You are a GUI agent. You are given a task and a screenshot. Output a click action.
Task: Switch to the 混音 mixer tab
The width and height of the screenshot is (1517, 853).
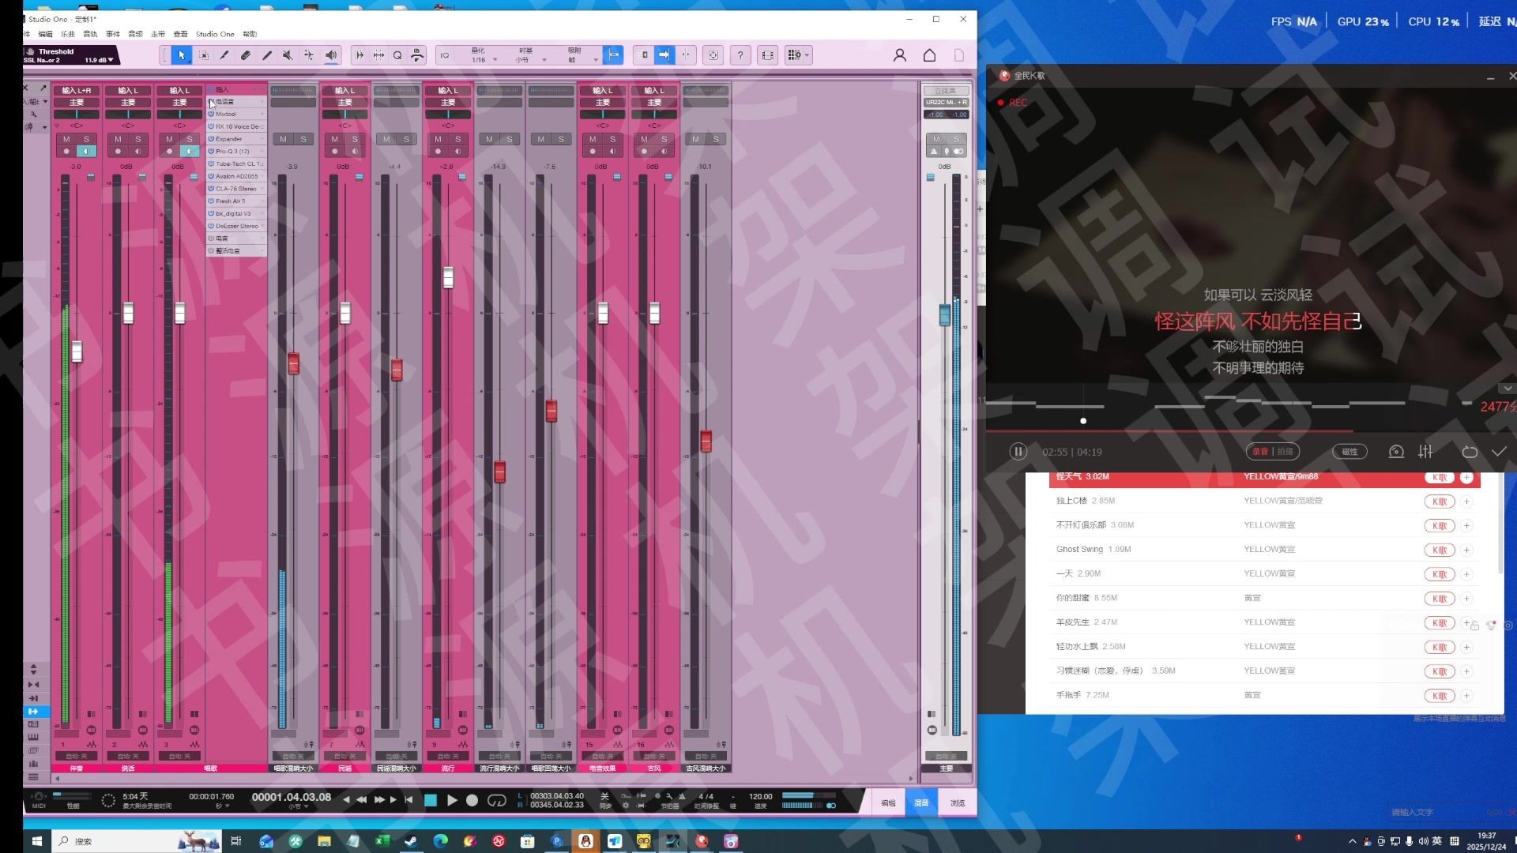coord(921,803)
